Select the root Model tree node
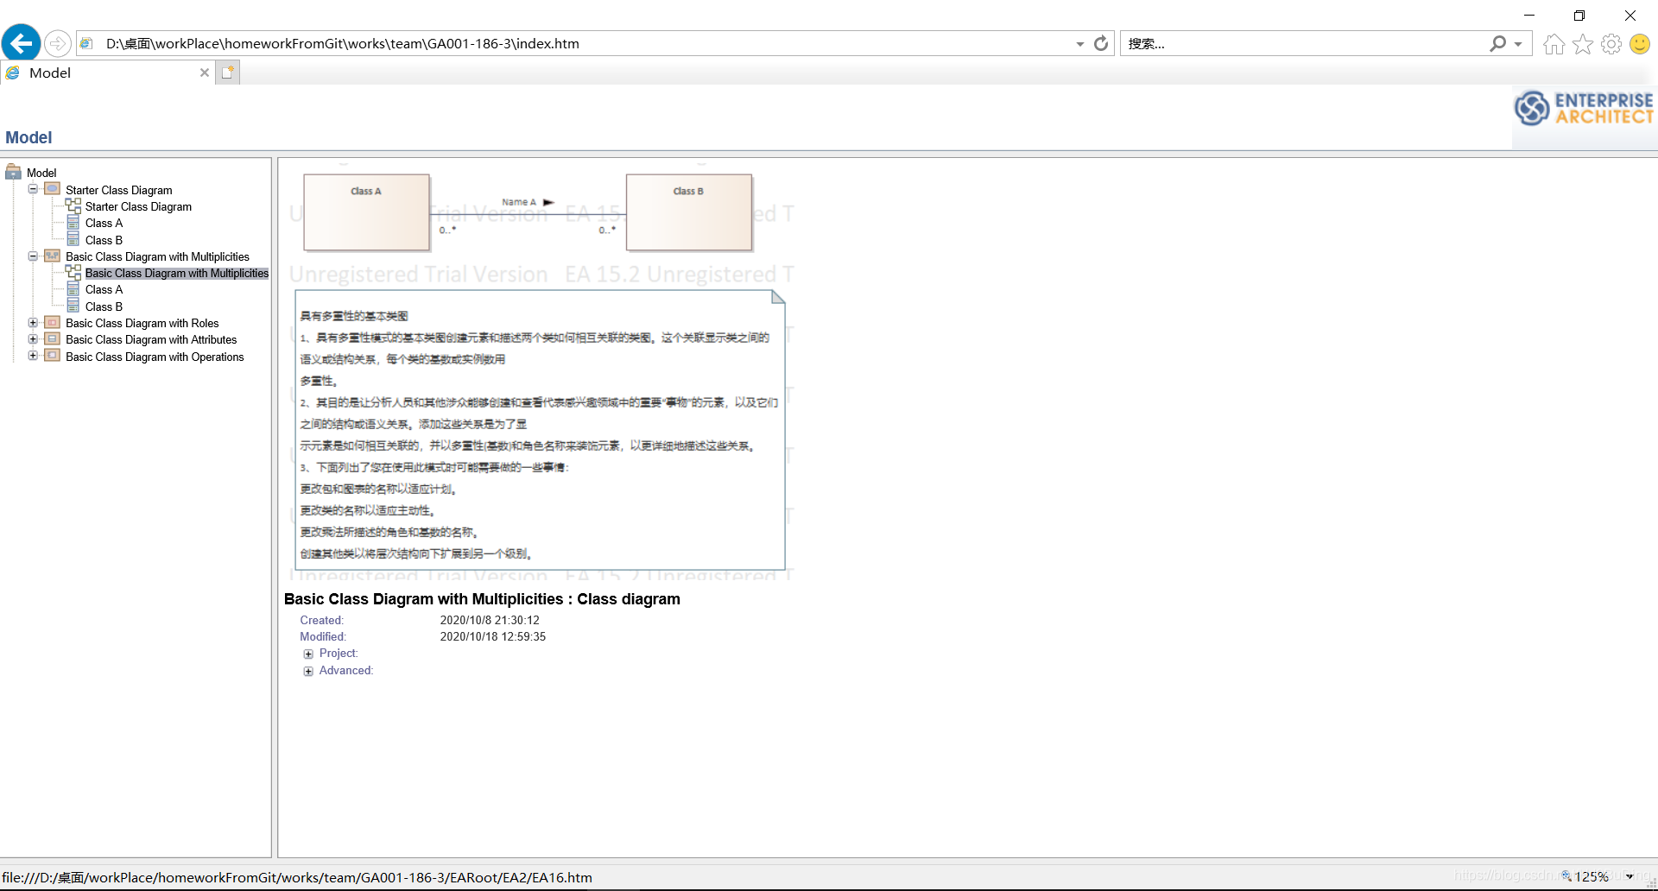1658x891 pixels. coord(41,173)
